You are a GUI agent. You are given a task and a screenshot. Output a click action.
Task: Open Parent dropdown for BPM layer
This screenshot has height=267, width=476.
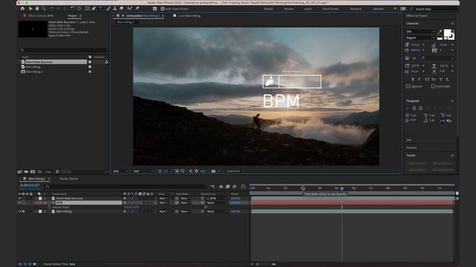coord(217,202)
